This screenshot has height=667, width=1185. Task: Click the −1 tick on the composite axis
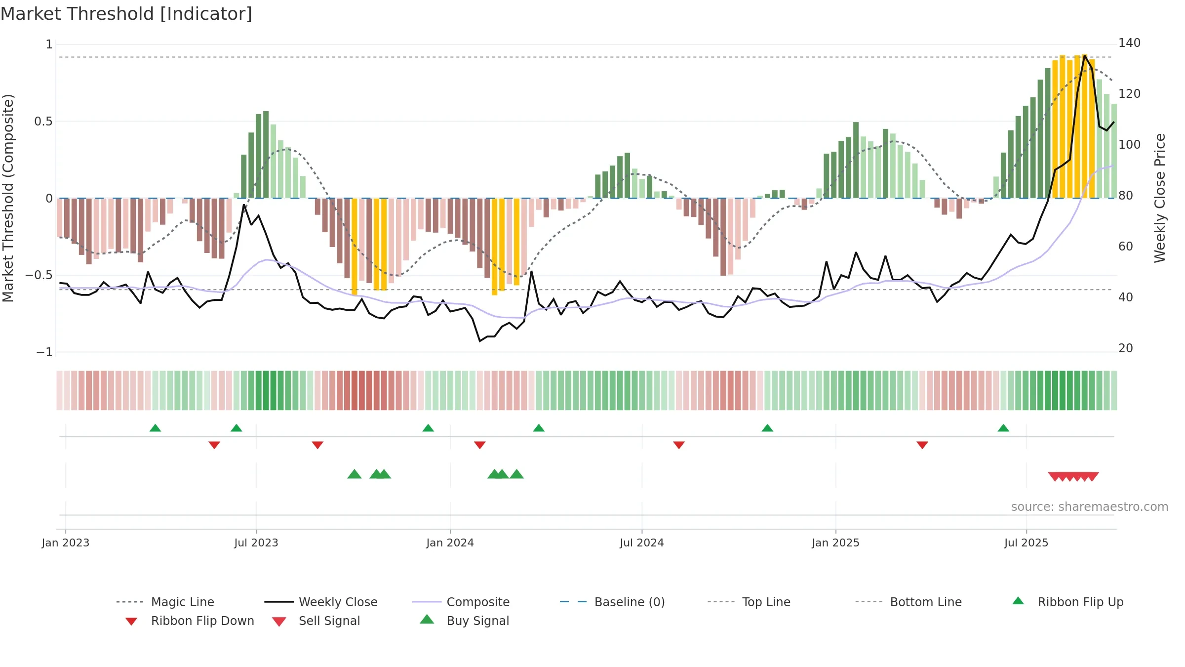tap(44, 352)
